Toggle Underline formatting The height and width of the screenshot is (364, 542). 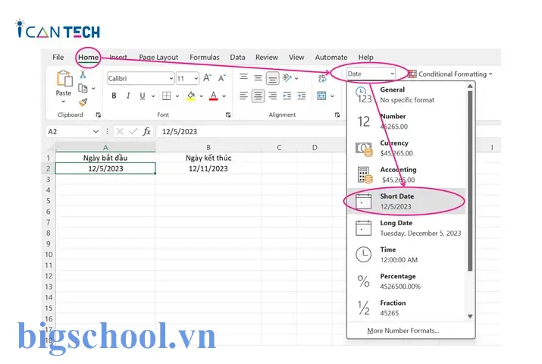pyautogui.click(x=142, y=96)
